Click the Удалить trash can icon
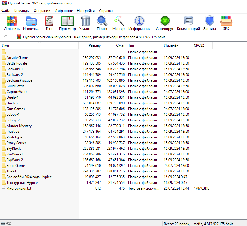 [86, 21]
